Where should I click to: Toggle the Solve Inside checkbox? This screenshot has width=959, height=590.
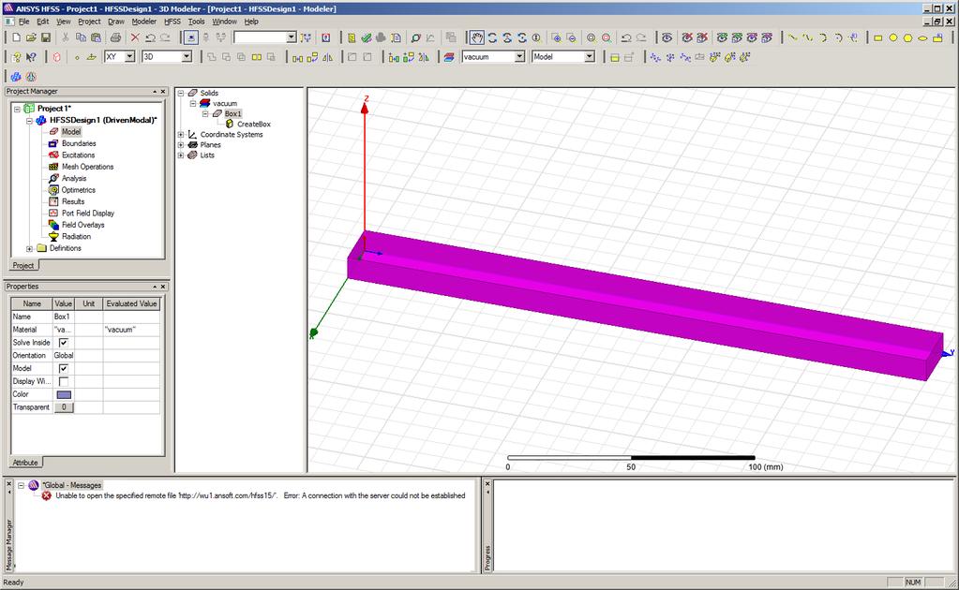64,343
